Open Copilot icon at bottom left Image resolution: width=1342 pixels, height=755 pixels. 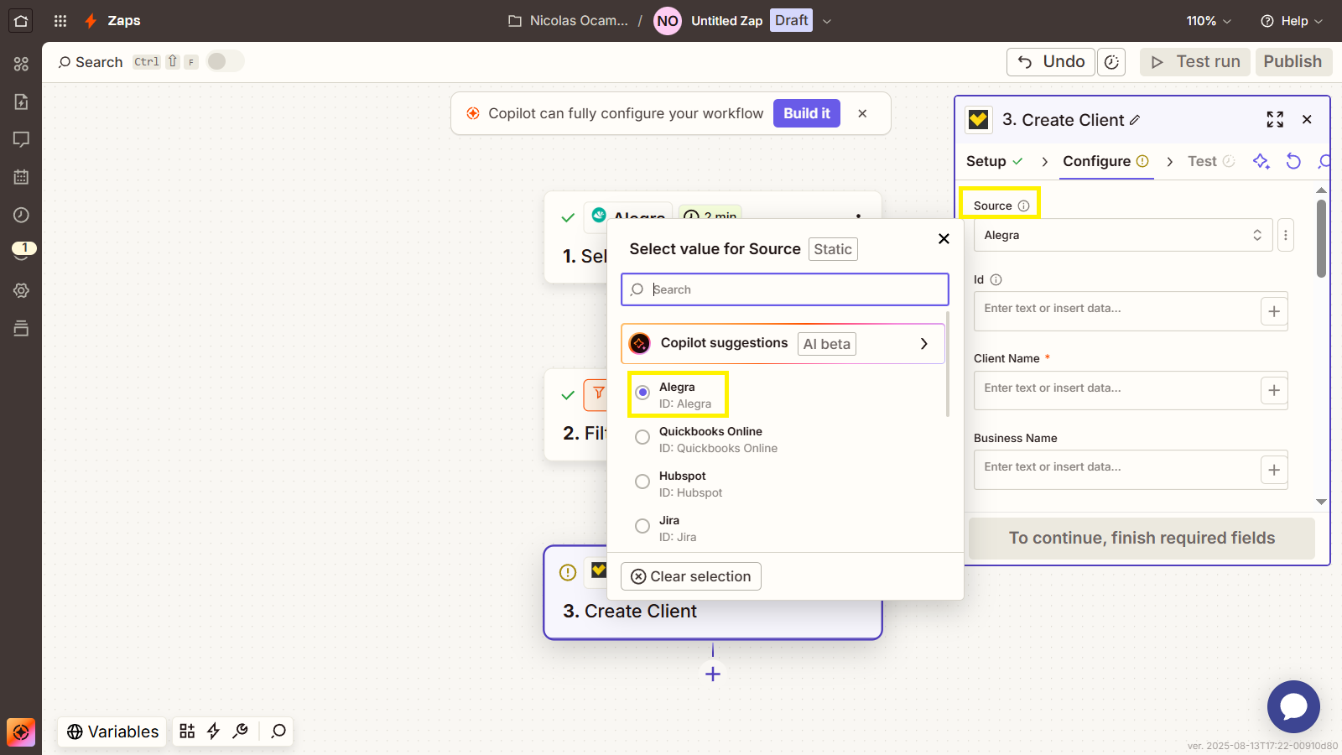tap(21, 732)
